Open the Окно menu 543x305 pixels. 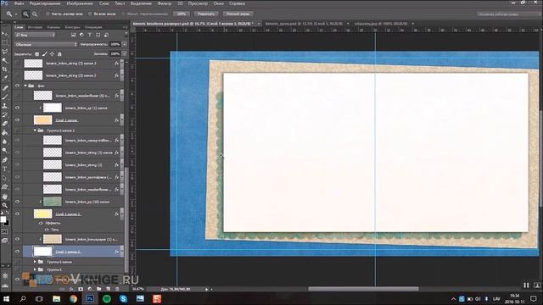218,3
